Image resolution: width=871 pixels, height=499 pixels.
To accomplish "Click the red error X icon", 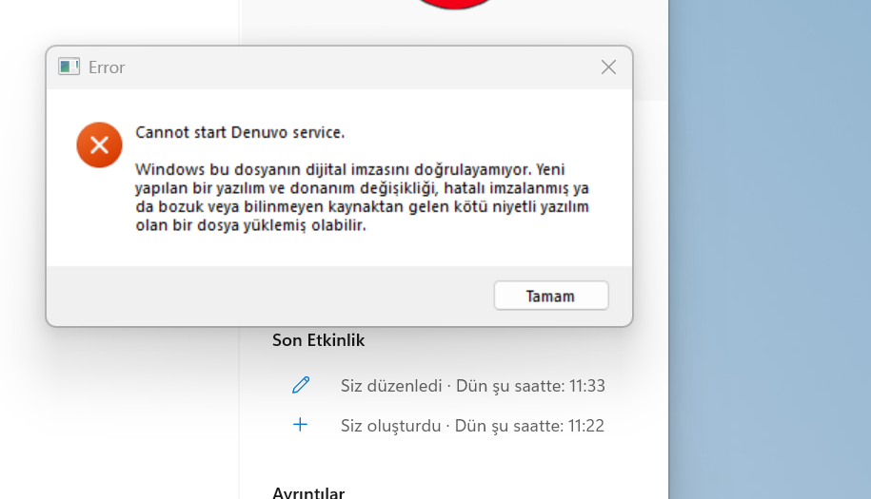I will (x=99, y=145).
